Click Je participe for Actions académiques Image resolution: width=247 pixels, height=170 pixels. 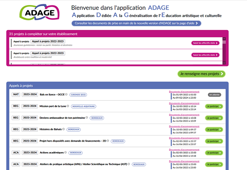(214, 153)
